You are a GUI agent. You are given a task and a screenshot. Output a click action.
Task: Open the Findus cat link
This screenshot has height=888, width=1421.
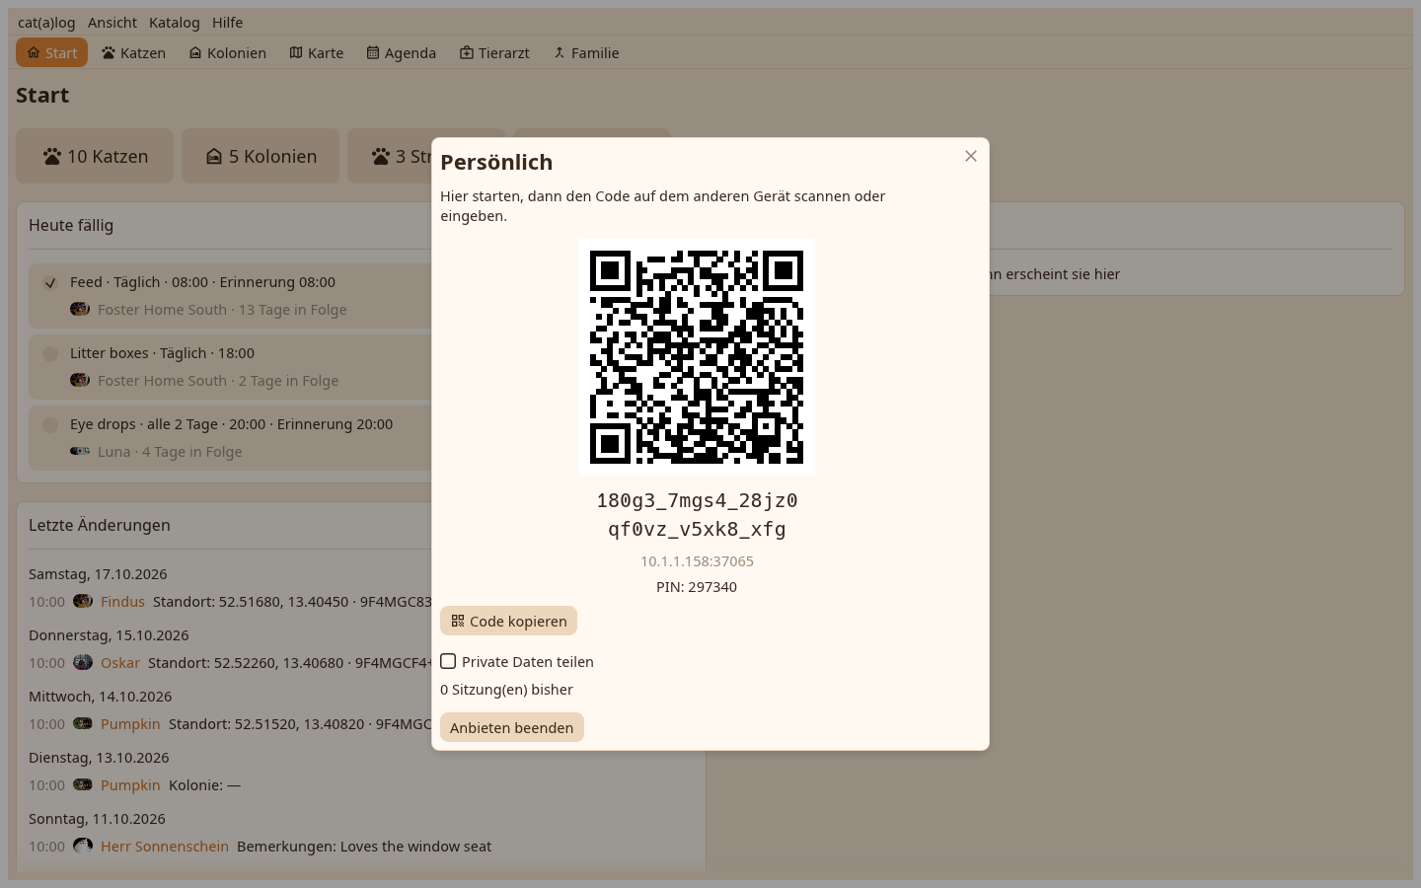click(x=122, y=601)
